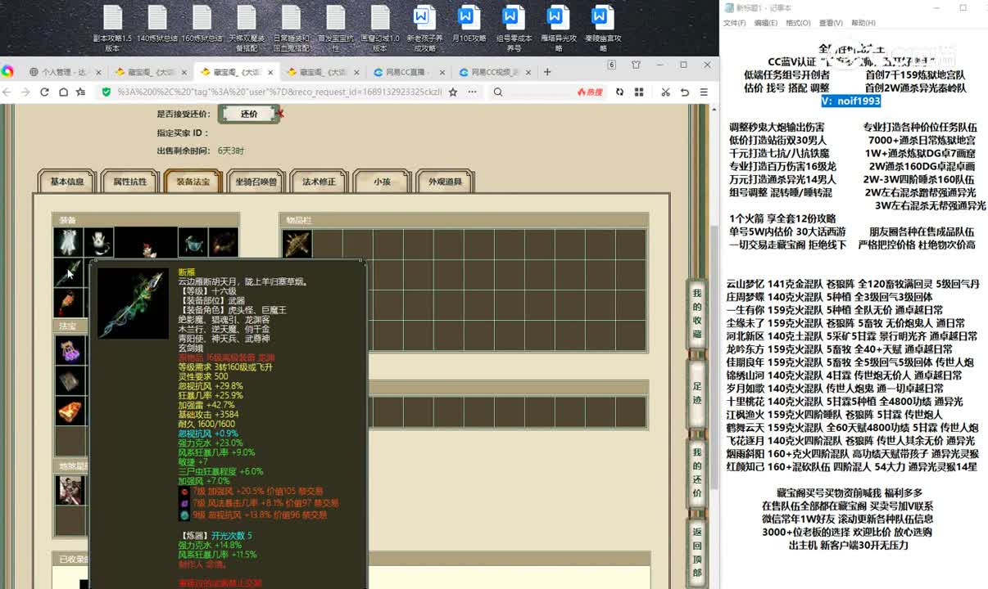988x589 pixels.
Task: Open the 日常睡装和回血鬼搭配 desktop file
Action: coord(291,28)
